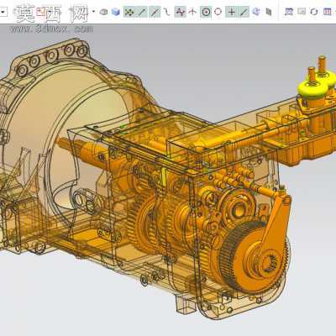Image resolution: width=336 pixels, height=336 pixels.
Task: Toggle the Existing Point plus-sign snap icon
Action: click(x=231, y=12)
